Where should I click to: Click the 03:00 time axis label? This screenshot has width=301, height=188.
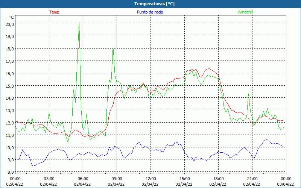coord(49,179)
